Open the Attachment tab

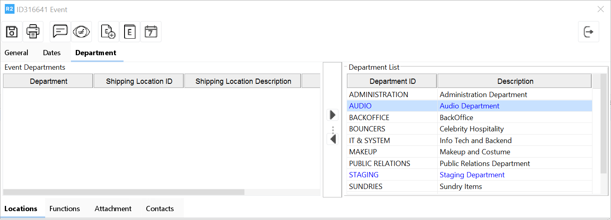tap(113, 209)
